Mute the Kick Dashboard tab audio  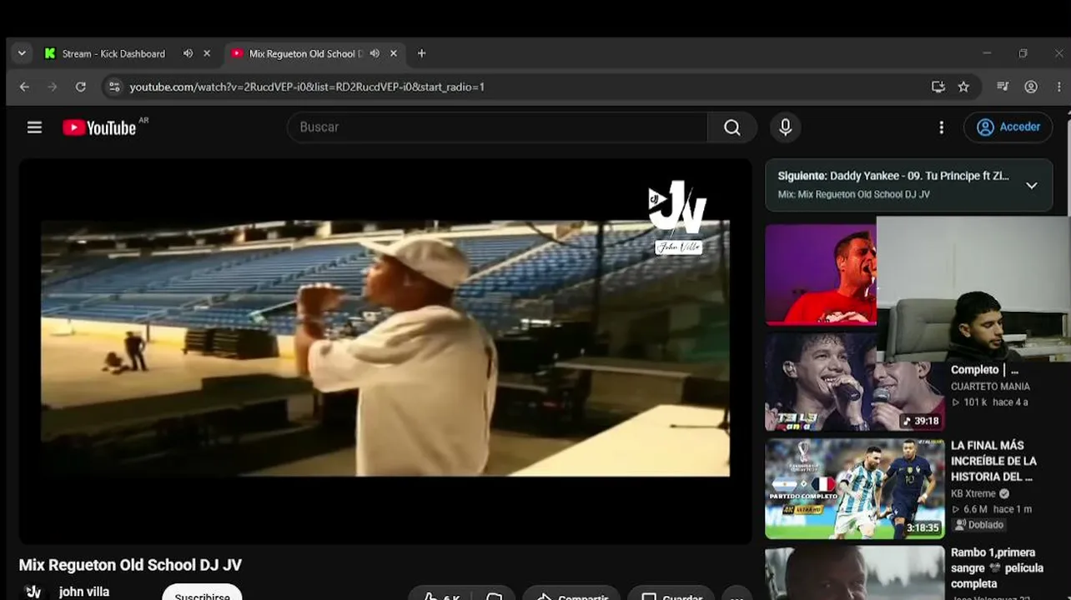tap(188, 53)
